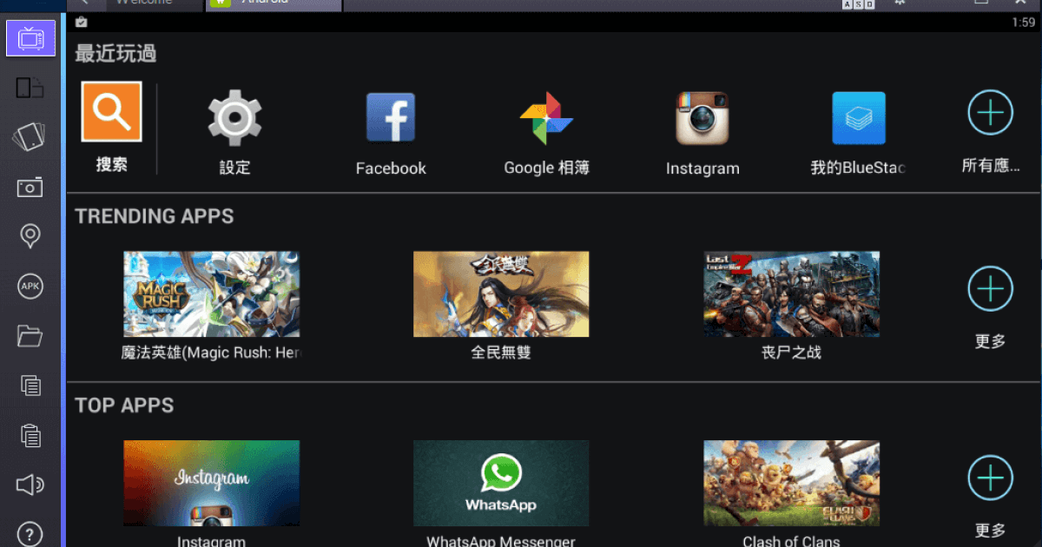The image size is (1042, 547).
Task: Take a screenshot with the camera icon
Action: [x=30, y=188]
